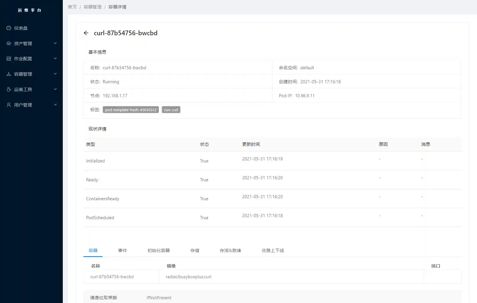Switch to the 事件 tab
477x303 pixels.
click(x=122, y=251)
